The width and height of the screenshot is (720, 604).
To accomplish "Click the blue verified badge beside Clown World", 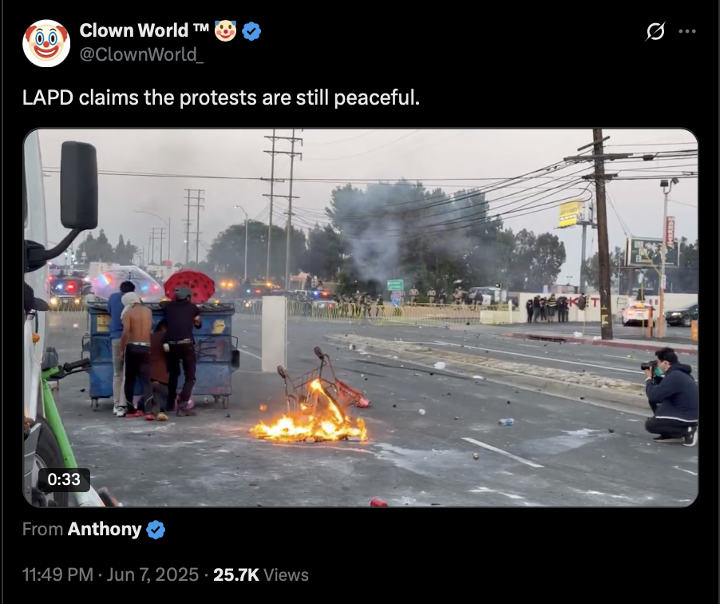I will (251, 31).
